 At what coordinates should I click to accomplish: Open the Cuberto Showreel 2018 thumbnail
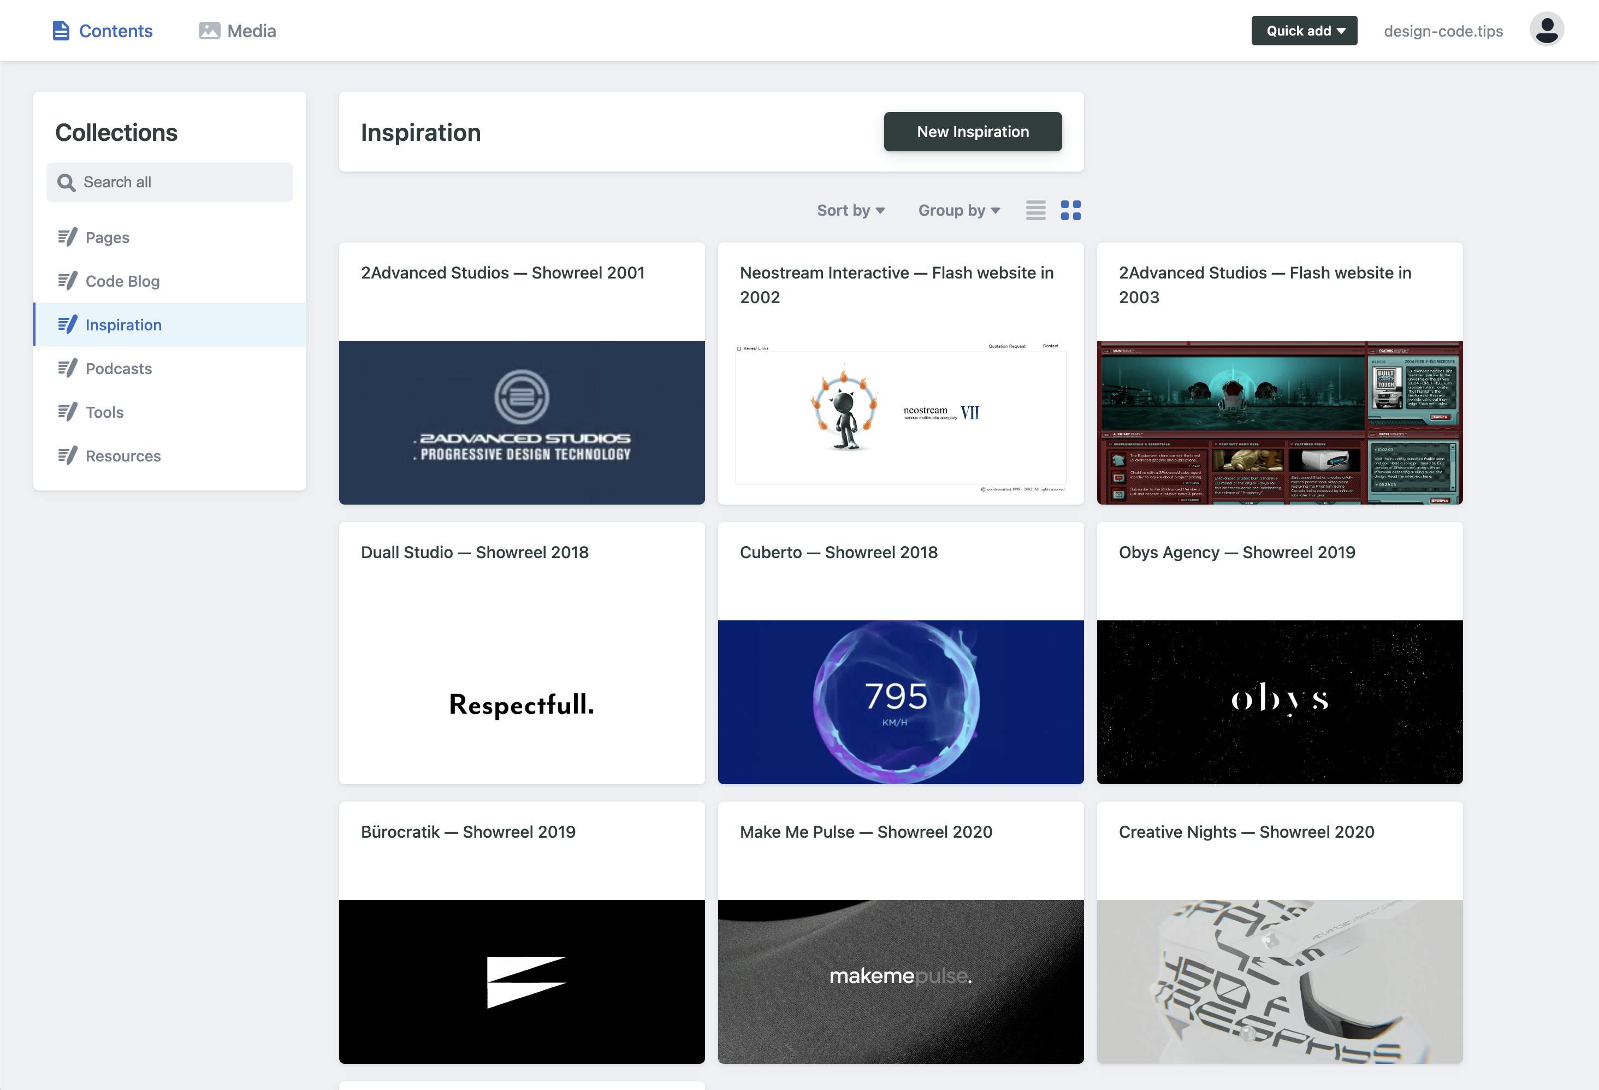pos(900,701)
